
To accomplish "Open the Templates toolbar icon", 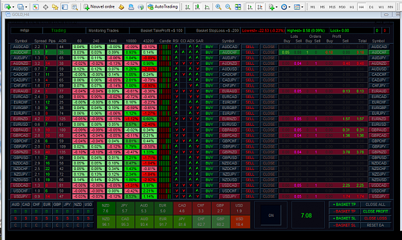I will pos(297,7).
